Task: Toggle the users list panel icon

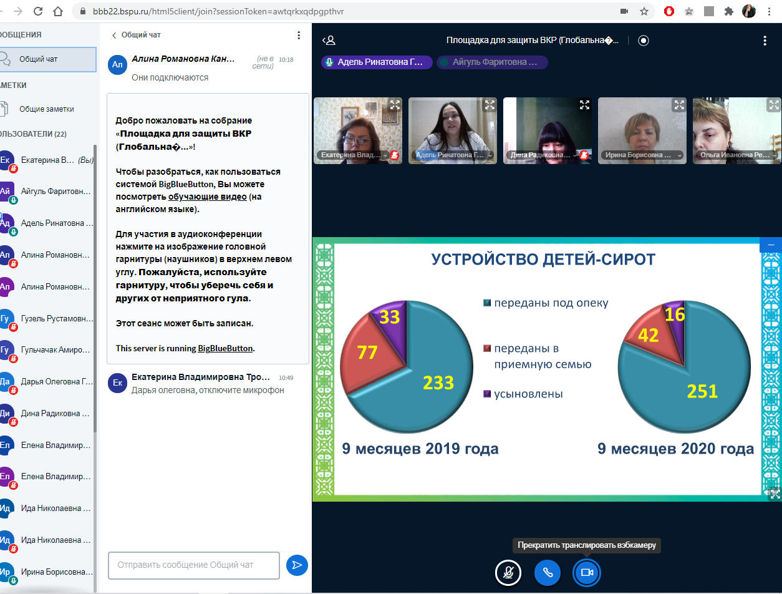Action: point(329,41)
